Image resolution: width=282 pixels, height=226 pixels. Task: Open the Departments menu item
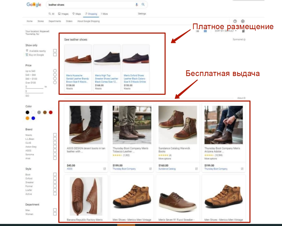pos(55,21)
